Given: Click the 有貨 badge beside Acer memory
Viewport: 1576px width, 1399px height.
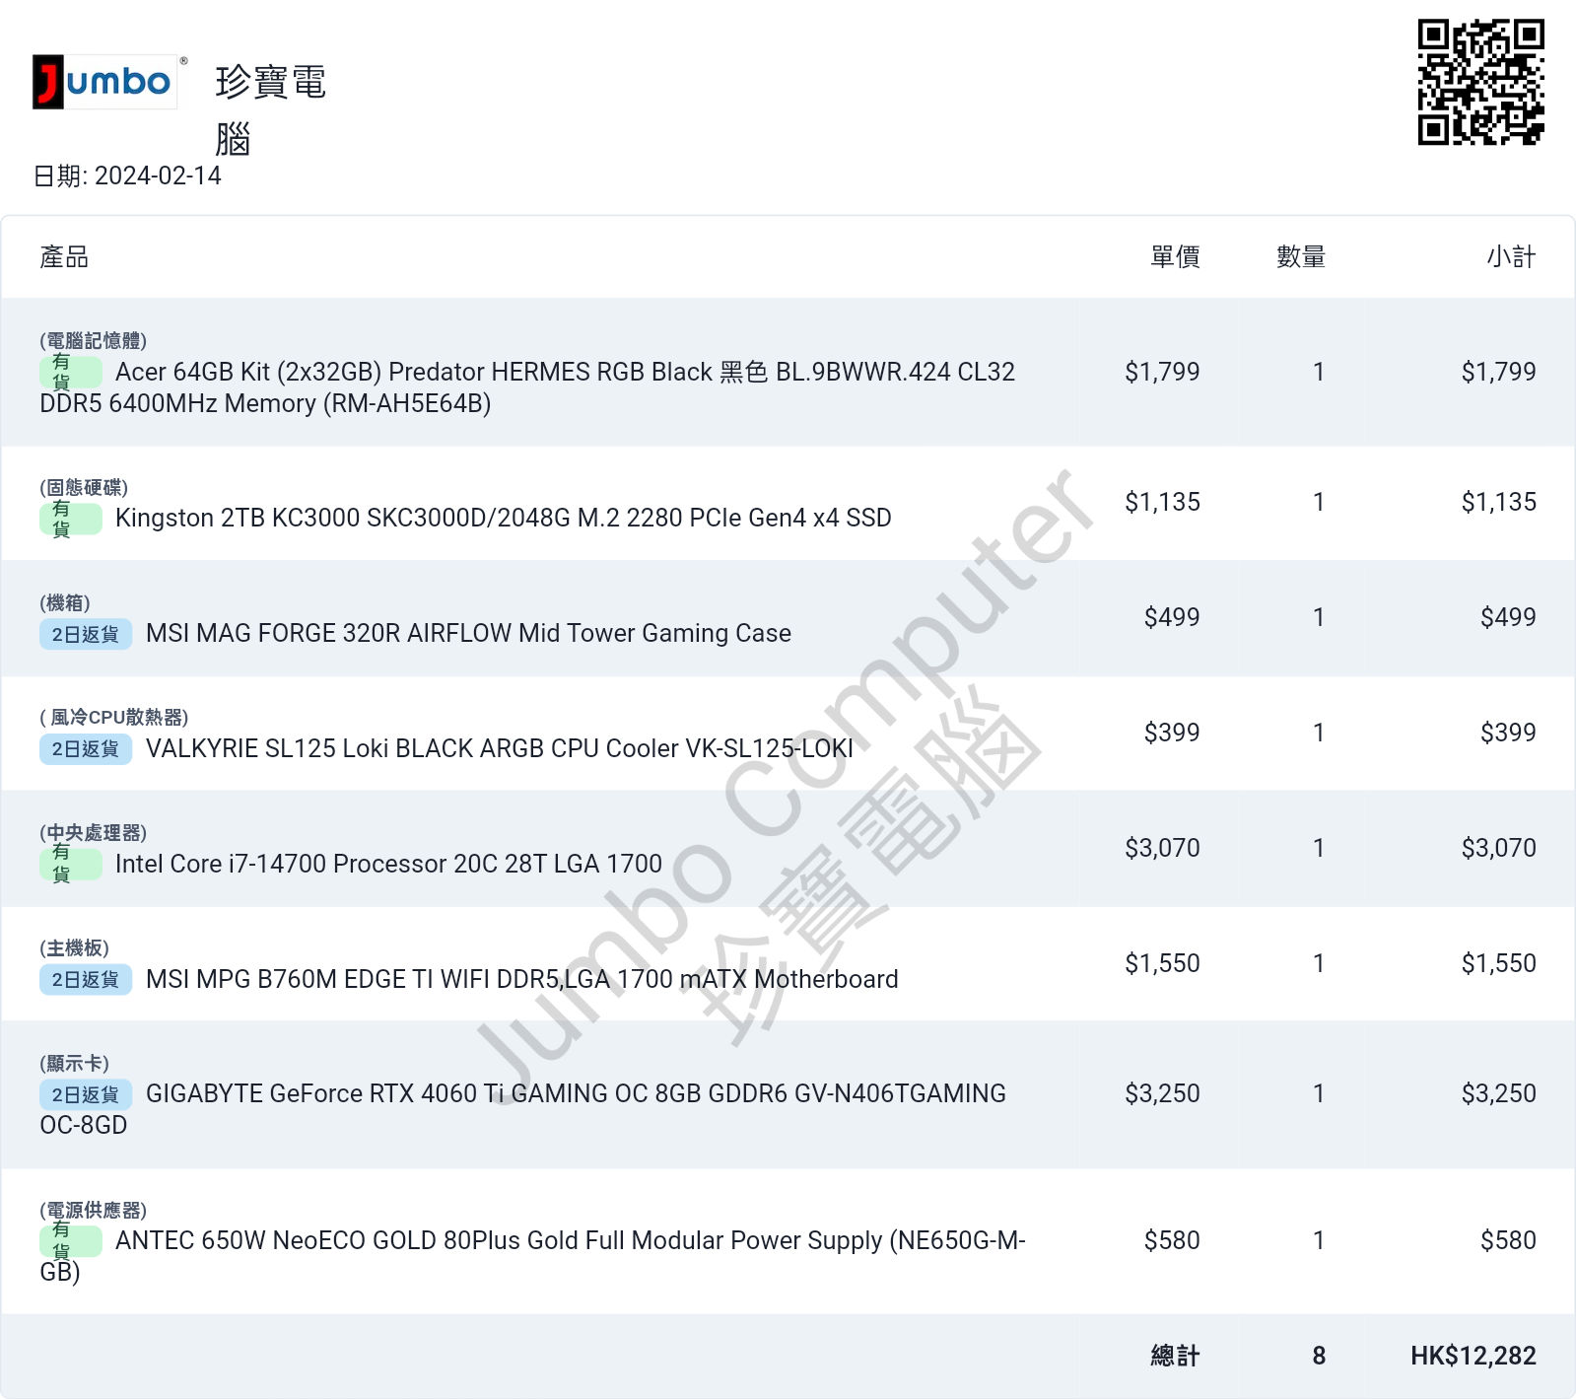Looking at the screenshot, I should coord(71,372).
